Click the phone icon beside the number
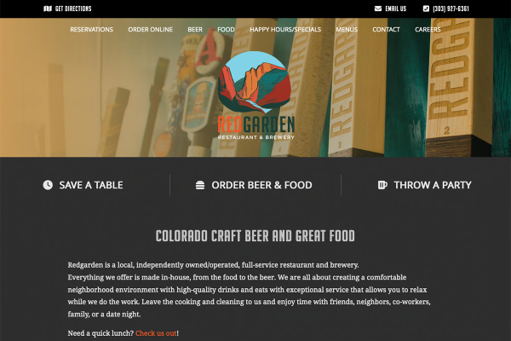This screenshot has height=341, width=511. 426,9
